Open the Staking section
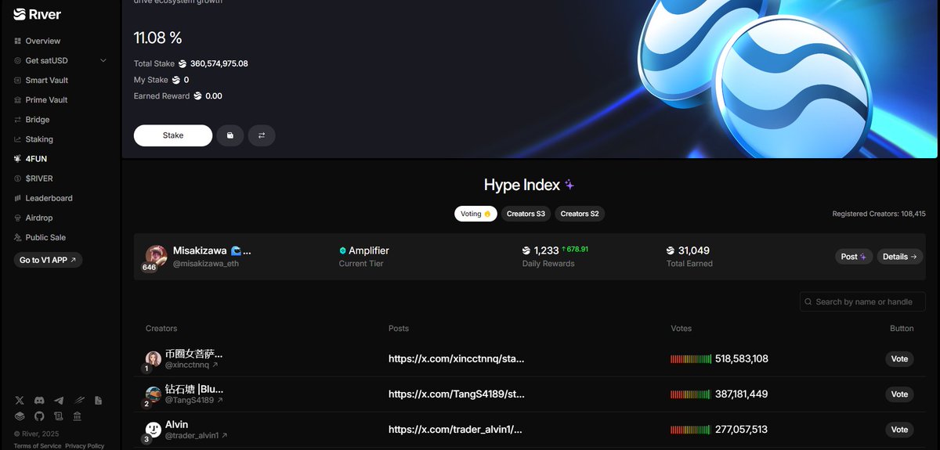 38,139
